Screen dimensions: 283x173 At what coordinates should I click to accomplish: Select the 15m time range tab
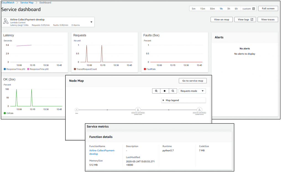point(203,9)
